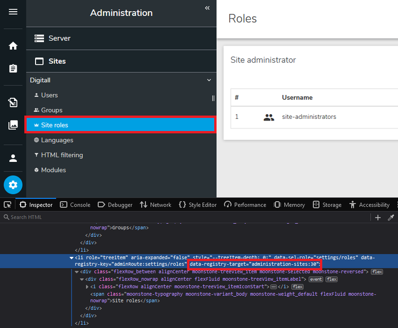
Task: Click the site-administrators group icon
Action: pyautogui.click(x=269, y=117)
